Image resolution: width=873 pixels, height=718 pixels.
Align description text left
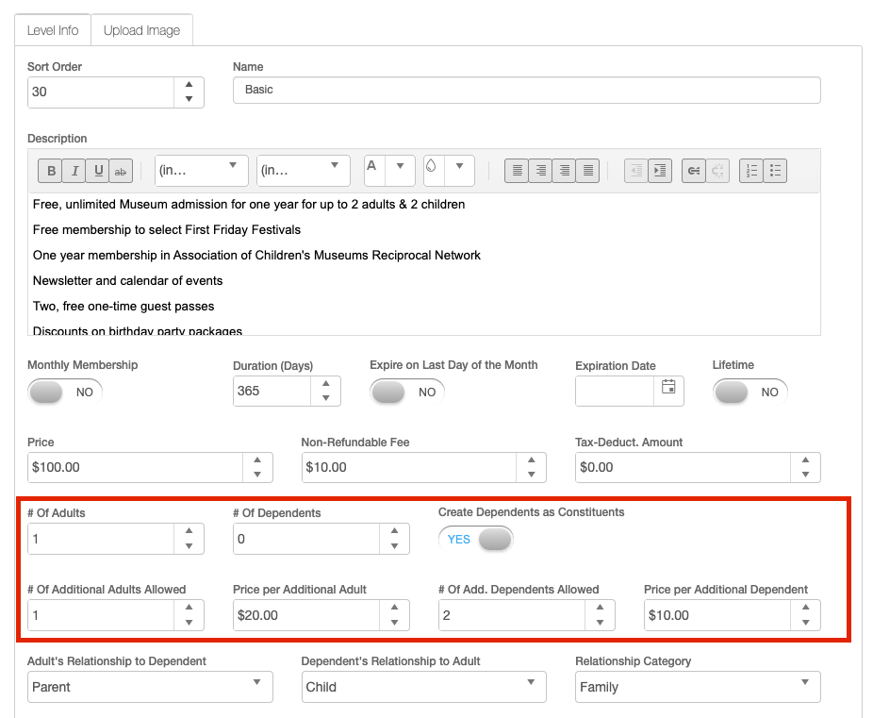517,171
